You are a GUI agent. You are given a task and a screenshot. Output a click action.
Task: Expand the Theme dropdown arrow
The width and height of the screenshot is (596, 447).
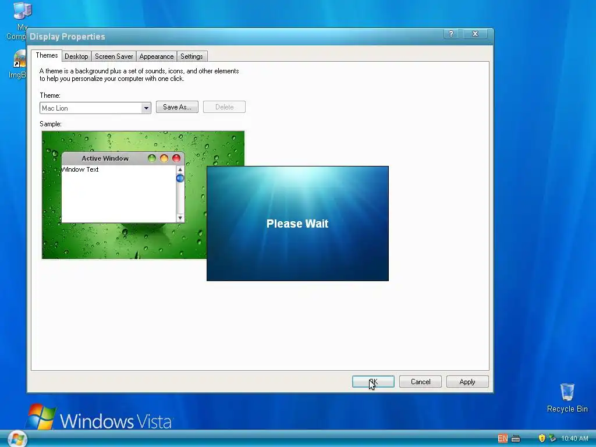point(146,108)
